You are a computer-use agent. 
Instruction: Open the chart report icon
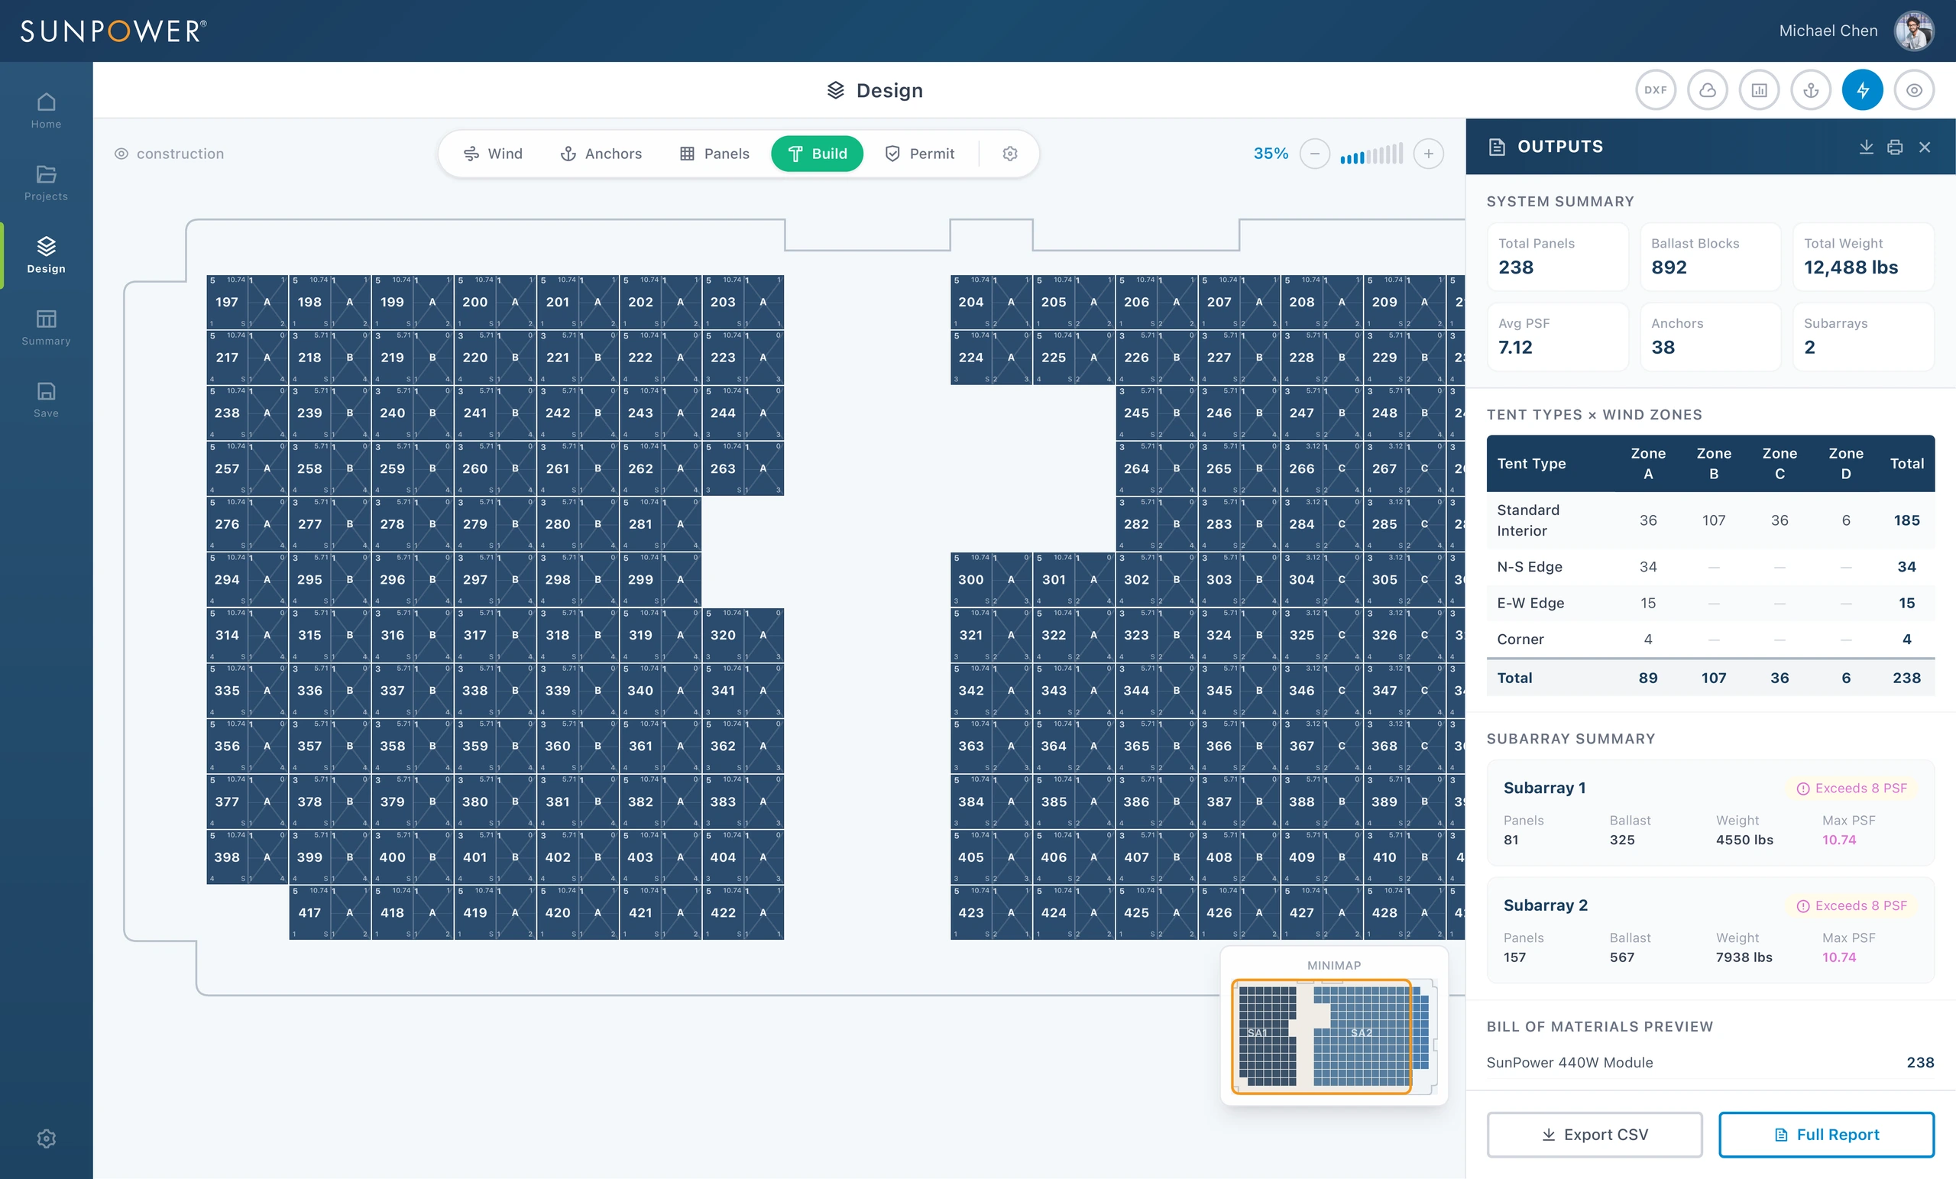click(1758, 90)
